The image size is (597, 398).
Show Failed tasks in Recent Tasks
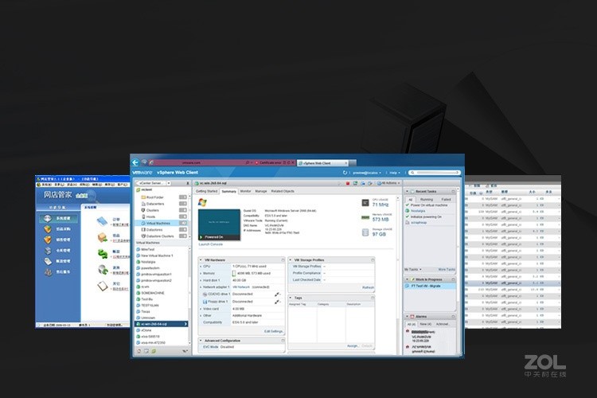point(446,200)
